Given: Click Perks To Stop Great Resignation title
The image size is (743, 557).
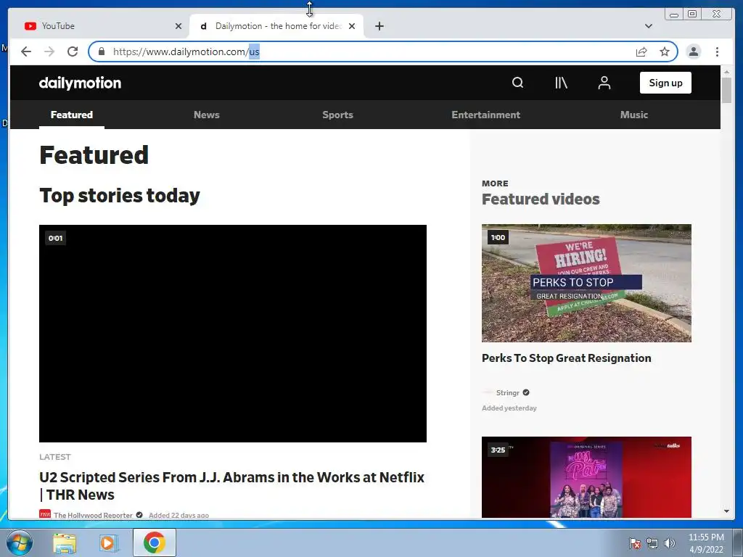Looking at the screenshot, I should (566, 358).
